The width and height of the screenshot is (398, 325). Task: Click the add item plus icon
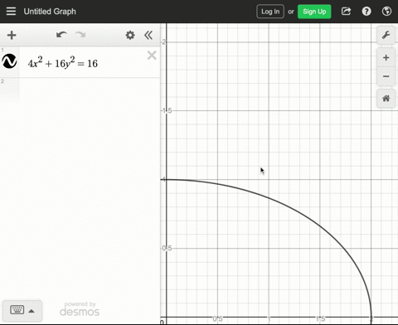tap(12, 35)
